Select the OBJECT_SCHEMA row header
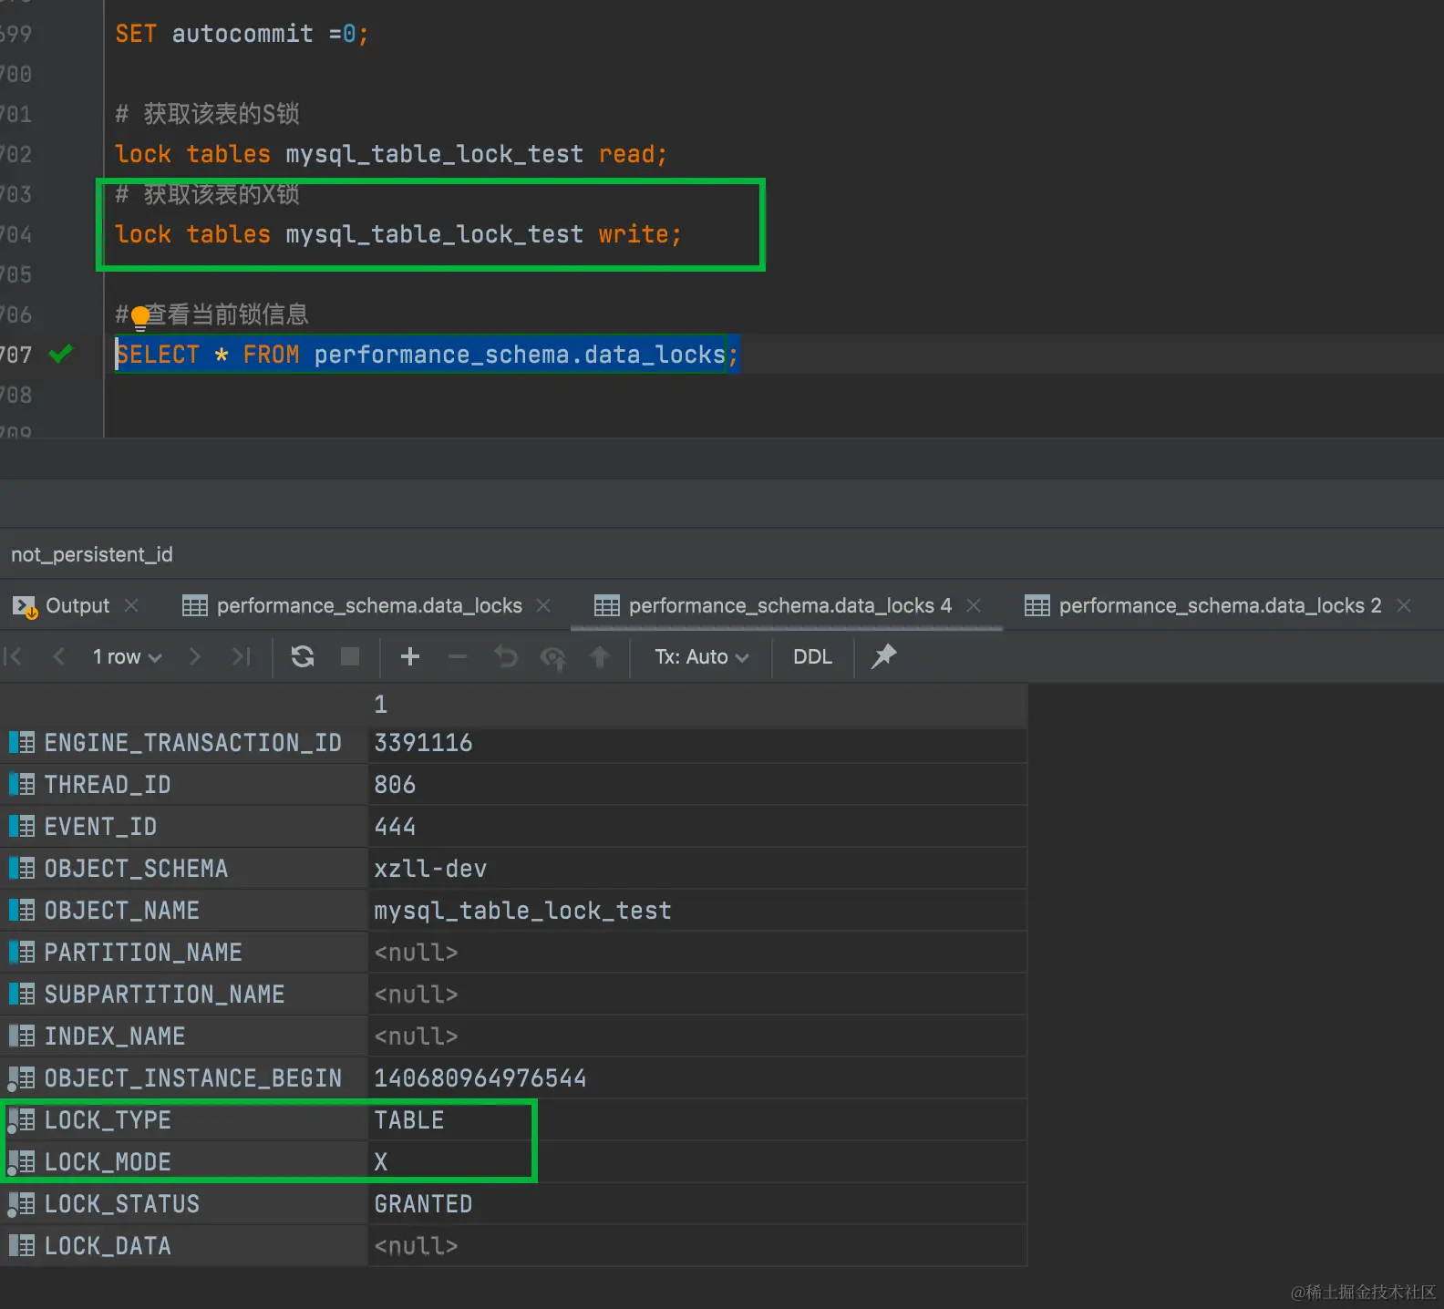Screen dimensions: 1444x1309 (x=183, y=869)
